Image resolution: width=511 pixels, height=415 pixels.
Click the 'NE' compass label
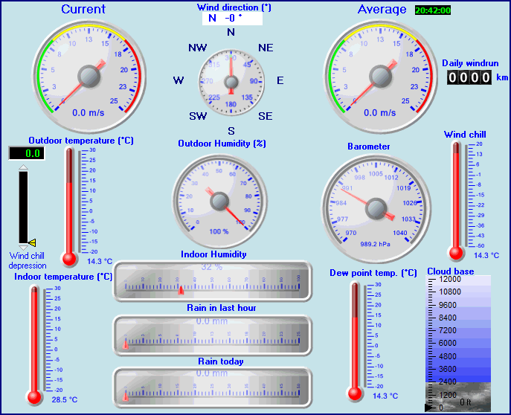(266, 48)
